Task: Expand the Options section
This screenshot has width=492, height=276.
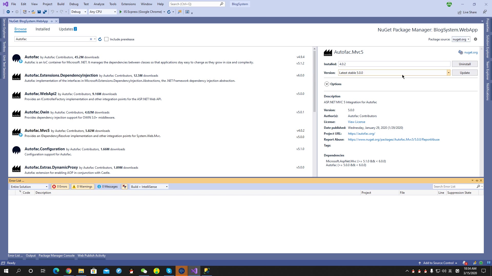Action: [327, 84]
